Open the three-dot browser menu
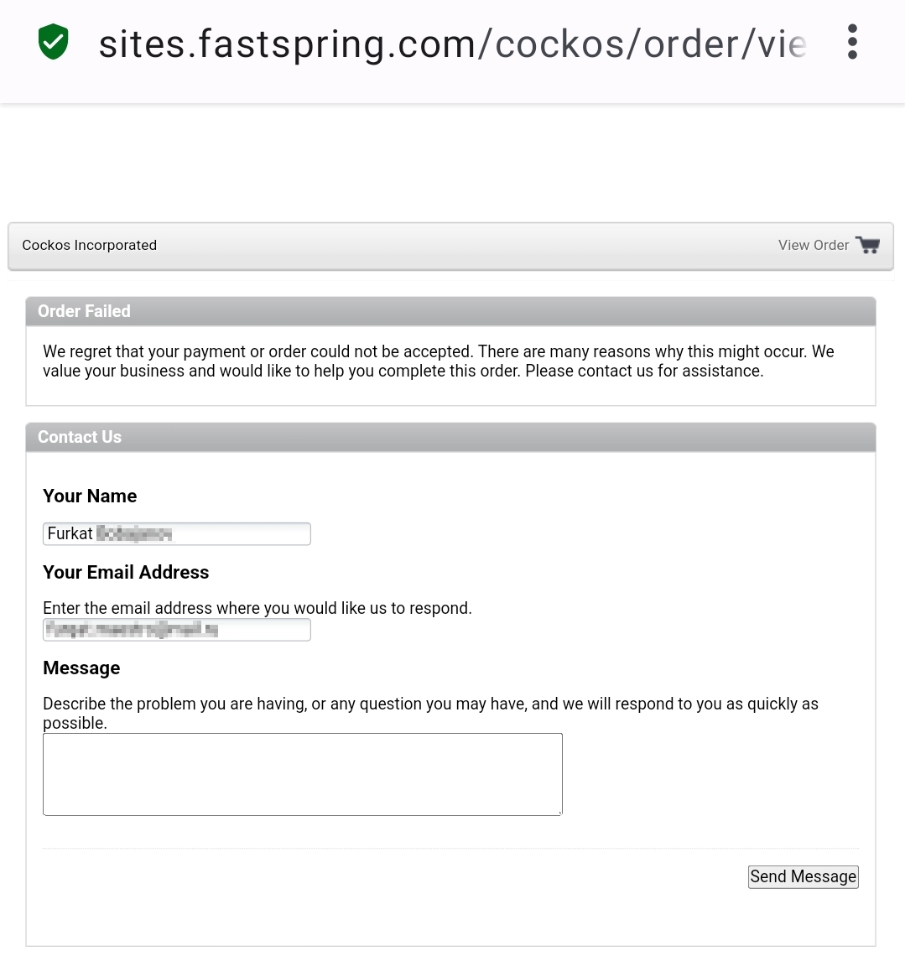 (852, 42)
